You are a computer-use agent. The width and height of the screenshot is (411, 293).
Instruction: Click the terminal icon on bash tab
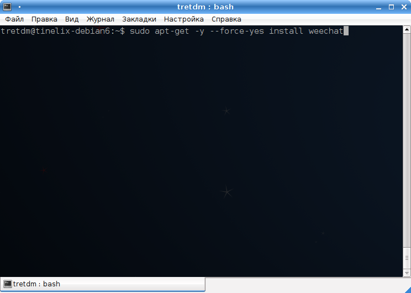click(x=7, y=284)
